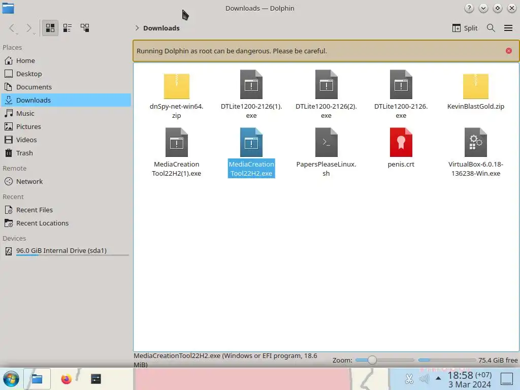Select the DTLite1200-2126(1).exe file icon
The width and height of the screenshot is (520, 390).
pos(251,85)
